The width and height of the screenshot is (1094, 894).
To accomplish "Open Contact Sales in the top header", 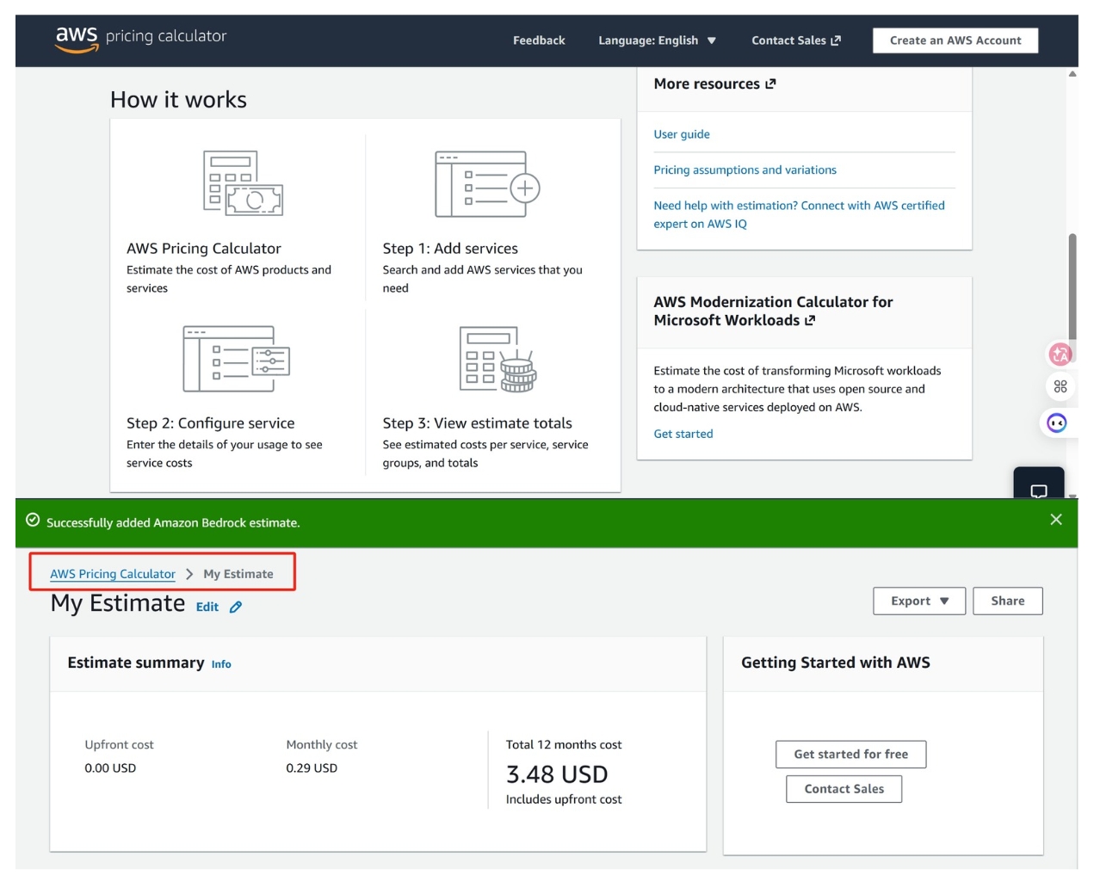I will 796,40.
